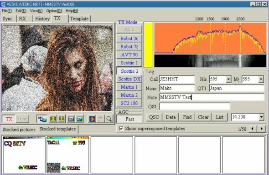Go to previous stock page arrow
Image resolution: width=269 pixels, height=175 pixels.
(x=253, y=129)
